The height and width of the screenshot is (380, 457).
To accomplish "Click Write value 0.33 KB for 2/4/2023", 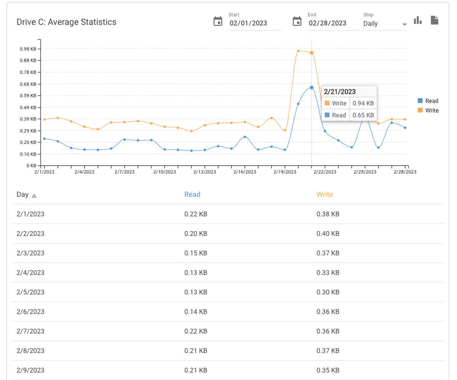I will pyautogui.click(x=328, y=272).
